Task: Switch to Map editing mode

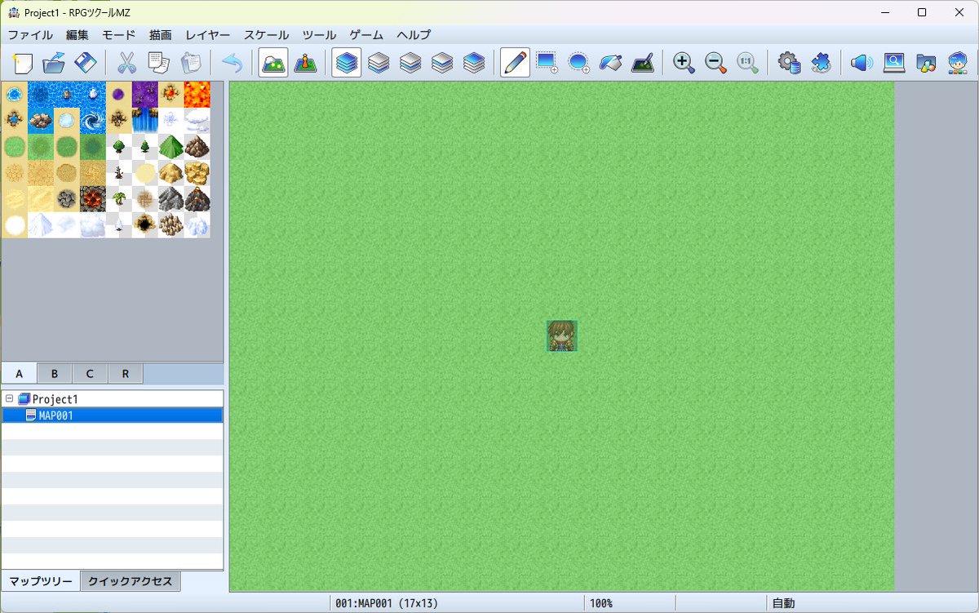Action: click(273, 63)
